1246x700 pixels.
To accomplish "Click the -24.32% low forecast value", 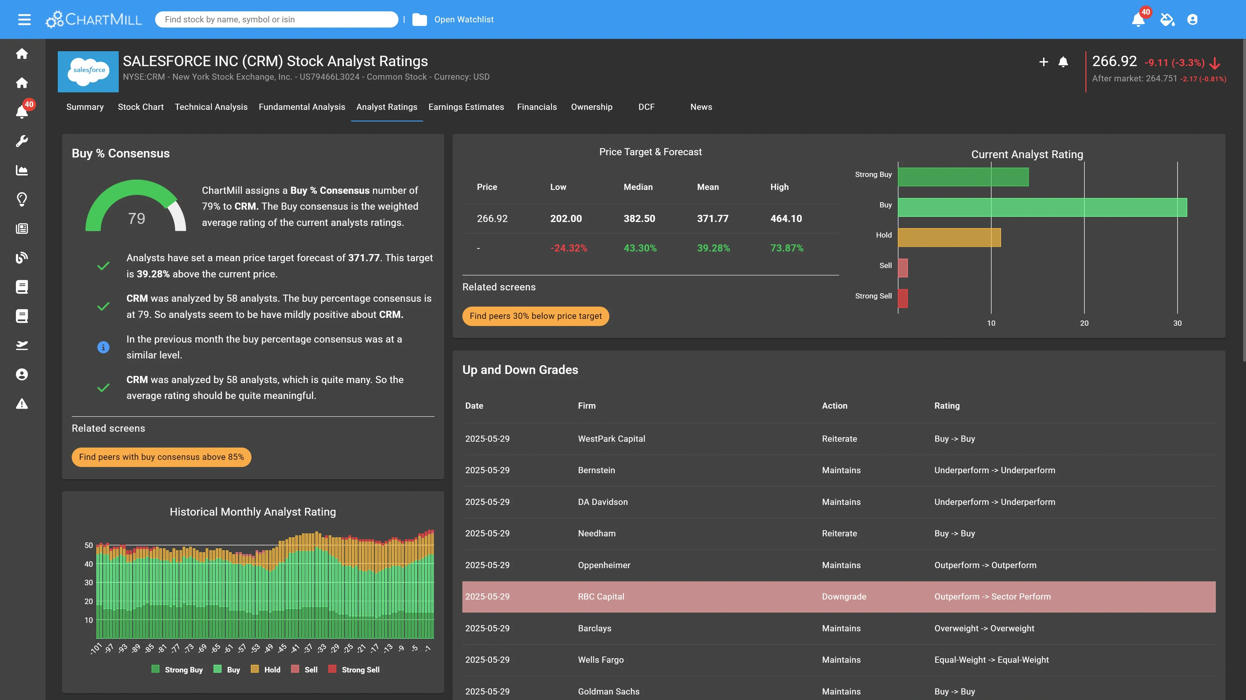I will tap(568, 248).
